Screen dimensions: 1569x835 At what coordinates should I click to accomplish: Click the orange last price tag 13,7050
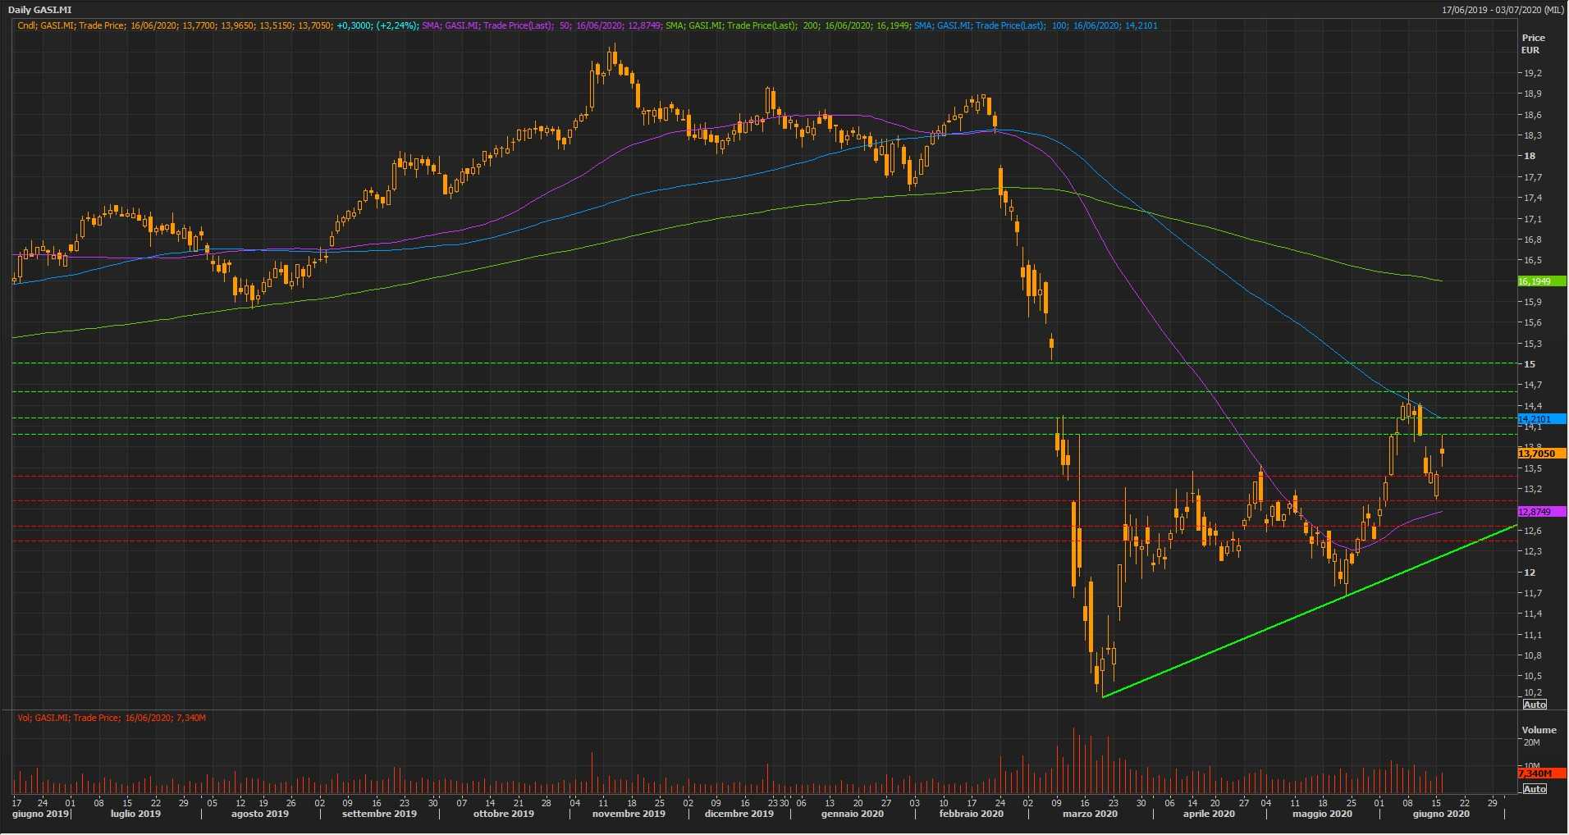click(x=1540, y=454)
